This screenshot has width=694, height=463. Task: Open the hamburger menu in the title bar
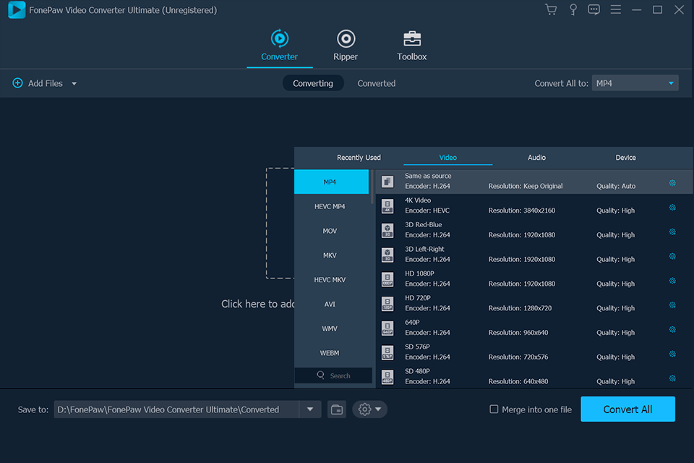615,9
